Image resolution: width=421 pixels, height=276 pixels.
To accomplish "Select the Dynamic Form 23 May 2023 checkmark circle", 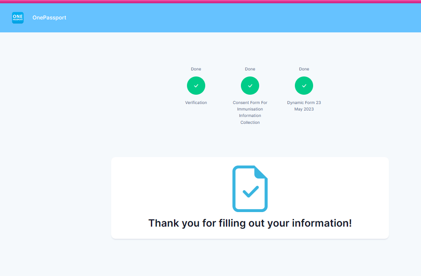I will click(304, 86).
